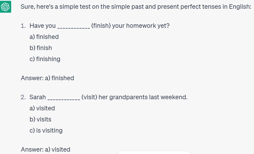Select option "b) visits"
The height and width of the screenshot is (154, 254).
40,119
